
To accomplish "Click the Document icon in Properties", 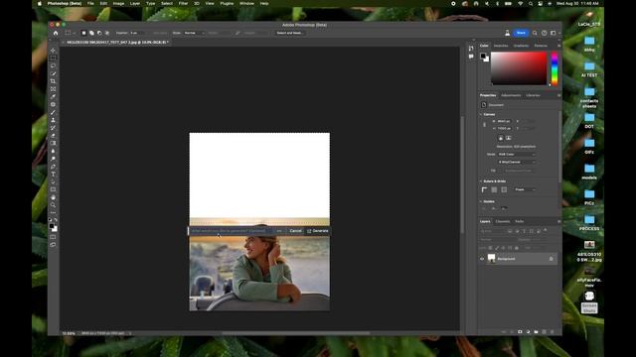I will (484, 105).
